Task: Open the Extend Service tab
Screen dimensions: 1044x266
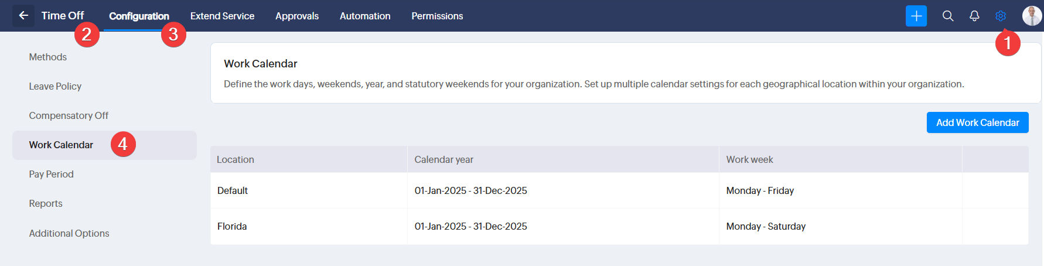Action: [x=222, y=16]
